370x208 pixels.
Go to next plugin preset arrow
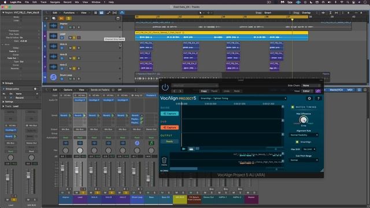click(x=180, y=91)
